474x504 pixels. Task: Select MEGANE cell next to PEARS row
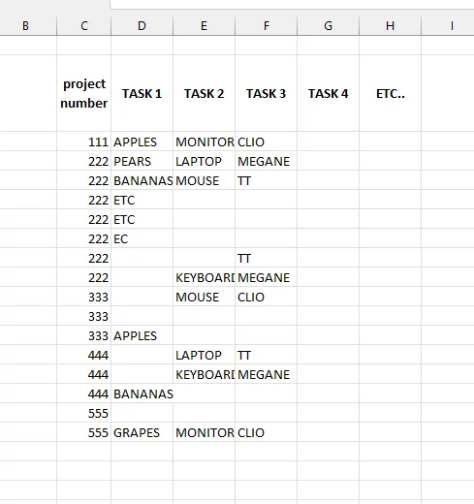266,161
